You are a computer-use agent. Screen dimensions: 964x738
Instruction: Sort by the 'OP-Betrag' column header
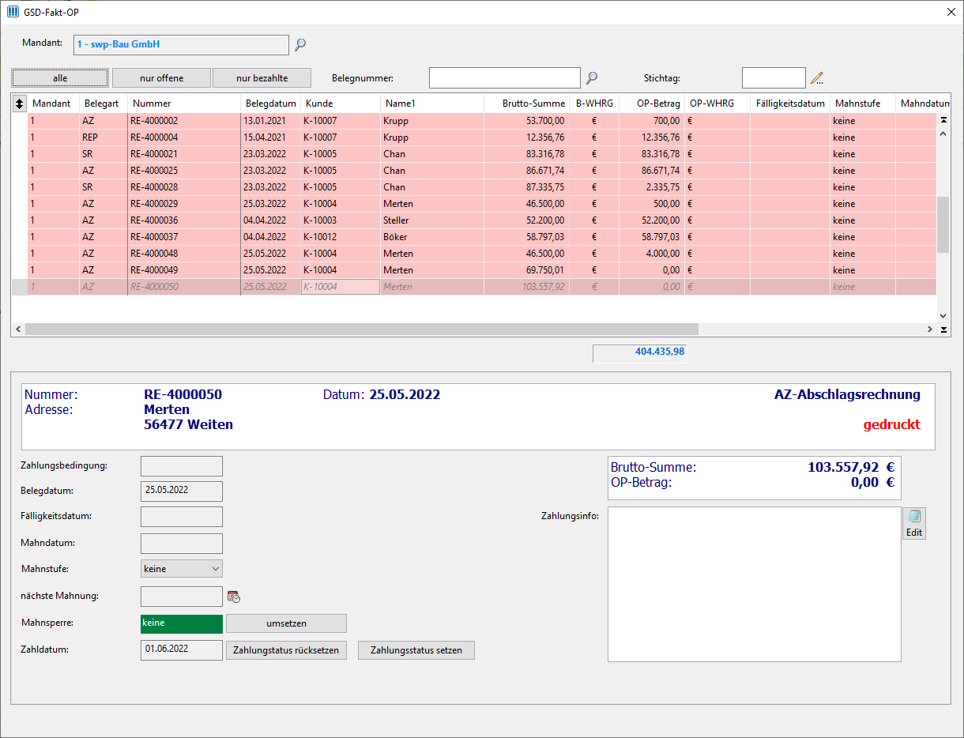[x=651, y=104]
